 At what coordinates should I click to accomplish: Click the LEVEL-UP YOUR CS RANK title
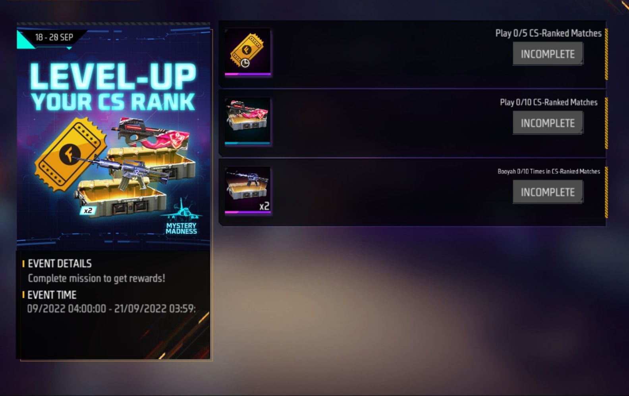[113, 87]
